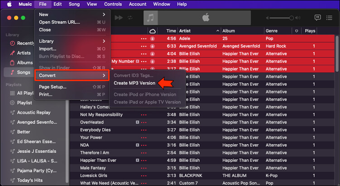Image resolution: width=340 pixels, height=186 pixels.
Task: Open more options for OverHeated song
Action: [x=144, y=122]
